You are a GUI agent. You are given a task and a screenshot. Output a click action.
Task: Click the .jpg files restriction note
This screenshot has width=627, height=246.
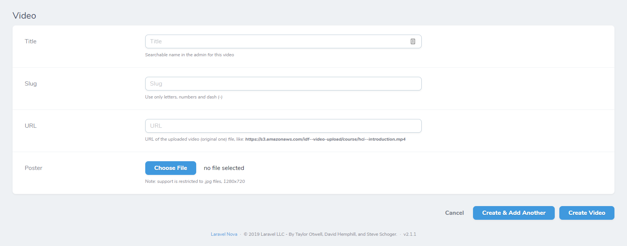pyautogui.click(x=195, y=181)
